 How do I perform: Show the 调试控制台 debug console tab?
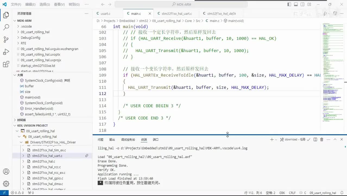point(128,139)
